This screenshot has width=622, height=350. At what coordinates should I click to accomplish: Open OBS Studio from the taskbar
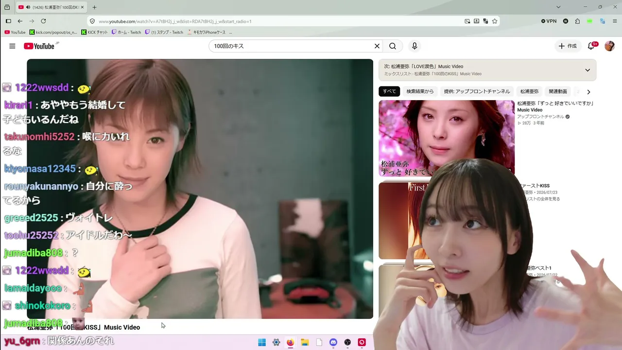(x=347, y=342)
